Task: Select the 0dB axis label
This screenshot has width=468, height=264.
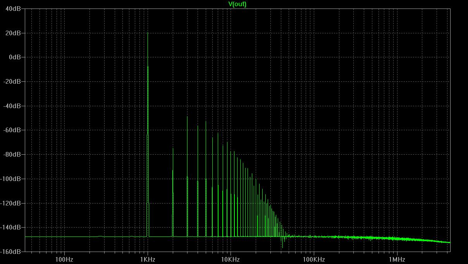Action: [x=15, y=57]
